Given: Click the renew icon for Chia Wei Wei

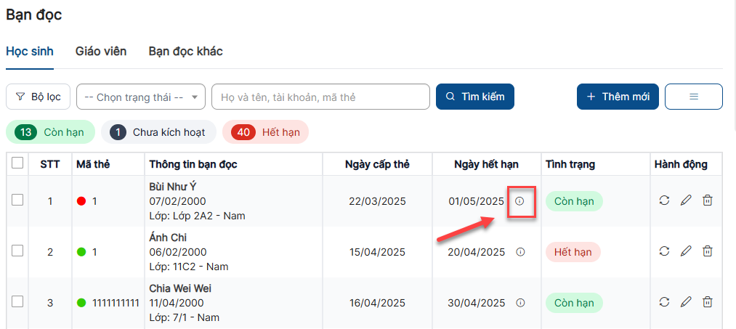Looking at the screenshot, I should 664,302.
